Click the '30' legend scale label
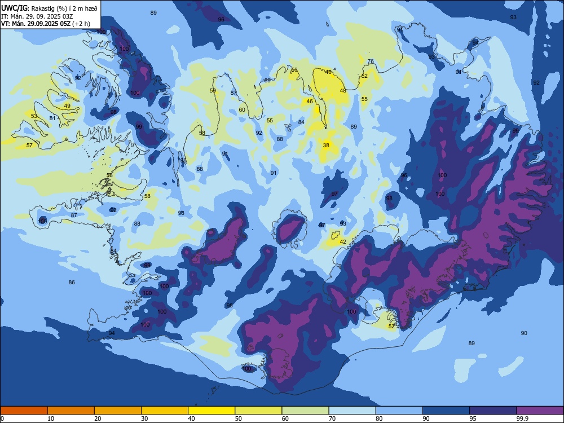 coord(144,418)
